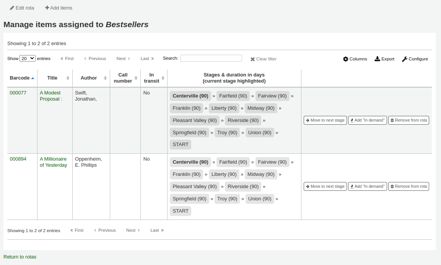
Task: Open the Show entries count dropdown
Action: (x=28, y=59)
